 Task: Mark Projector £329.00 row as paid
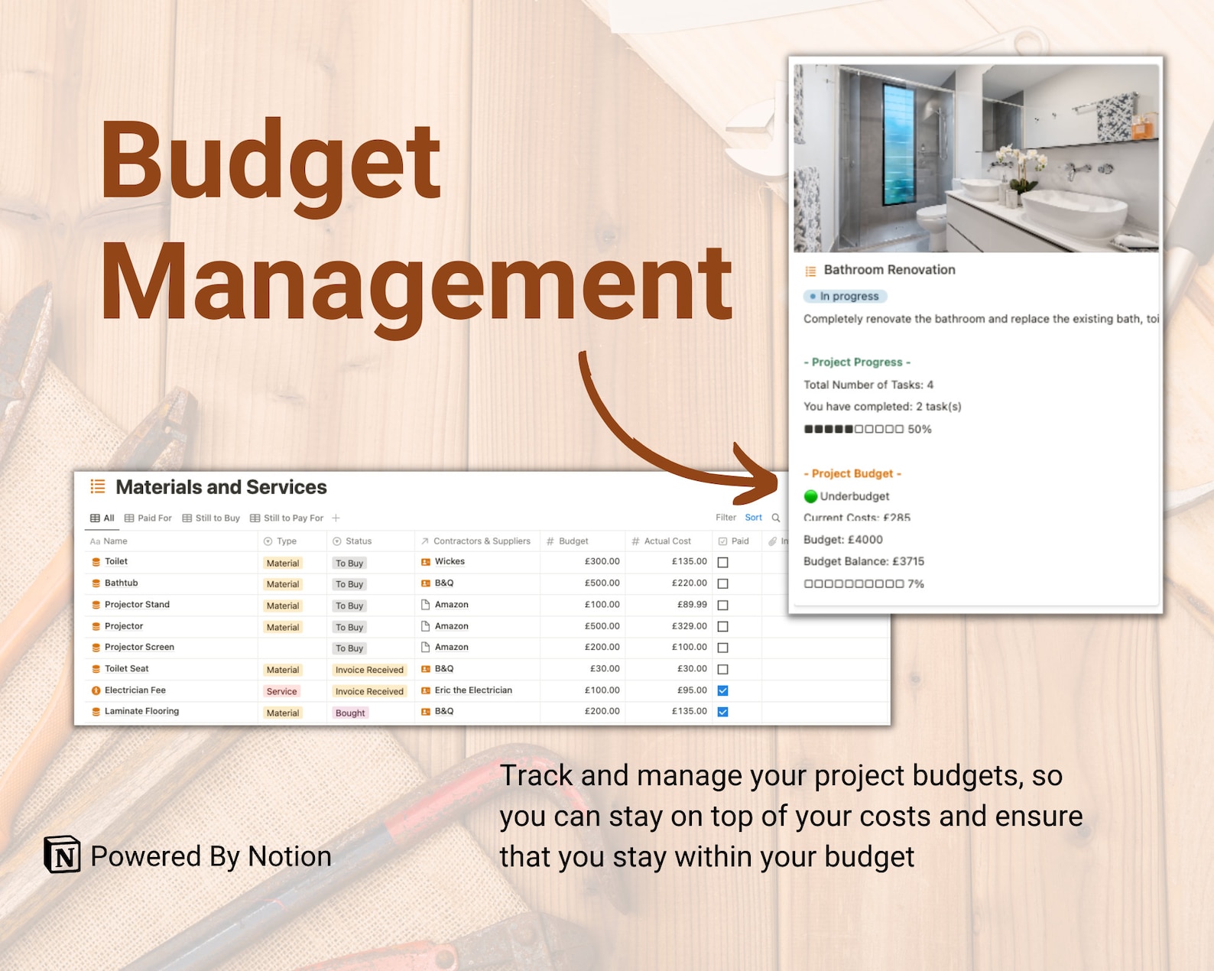(722, 626)
